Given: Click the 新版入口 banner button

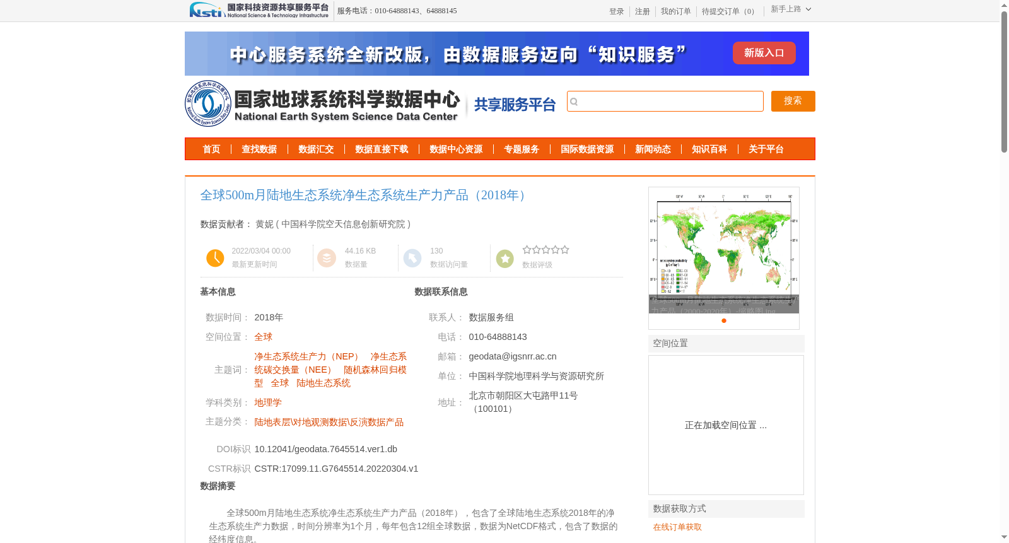Looking at the screenshot, I should click(x=764, y=53).
